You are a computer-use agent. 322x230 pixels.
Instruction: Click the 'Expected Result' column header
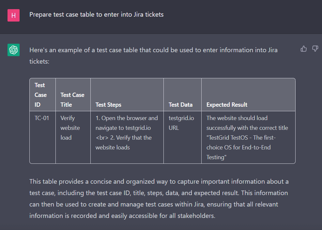pos(227,105)
